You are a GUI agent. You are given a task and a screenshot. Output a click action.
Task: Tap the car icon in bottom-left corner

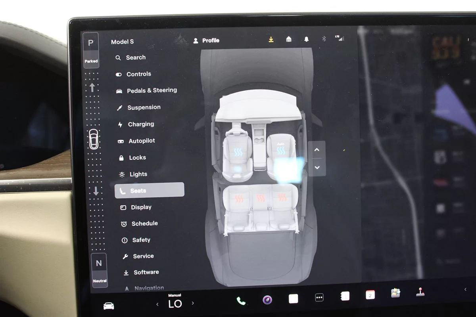tap(108, 306)
